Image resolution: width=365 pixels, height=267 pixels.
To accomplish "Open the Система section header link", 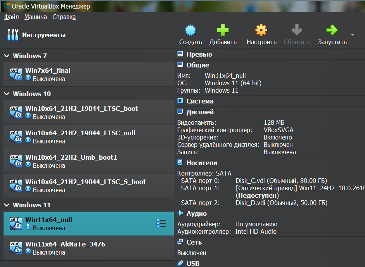I will (200, 101).
